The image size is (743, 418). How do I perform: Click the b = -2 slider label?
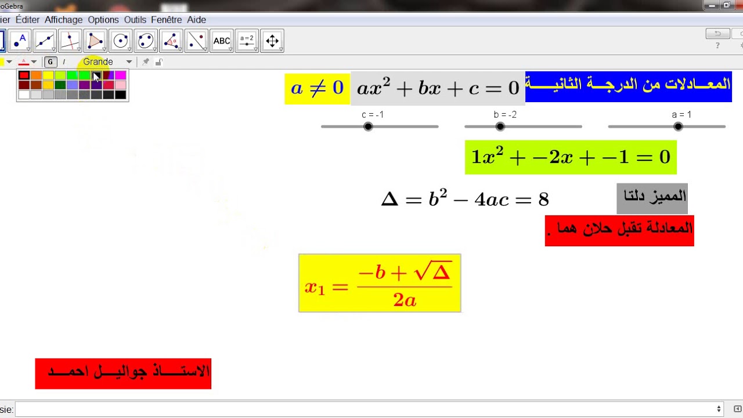505,115
